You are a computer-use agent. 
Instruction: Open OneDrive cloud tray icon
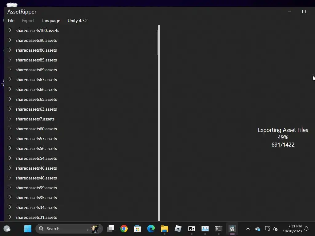pyautogui.click(x=258, y=229)
